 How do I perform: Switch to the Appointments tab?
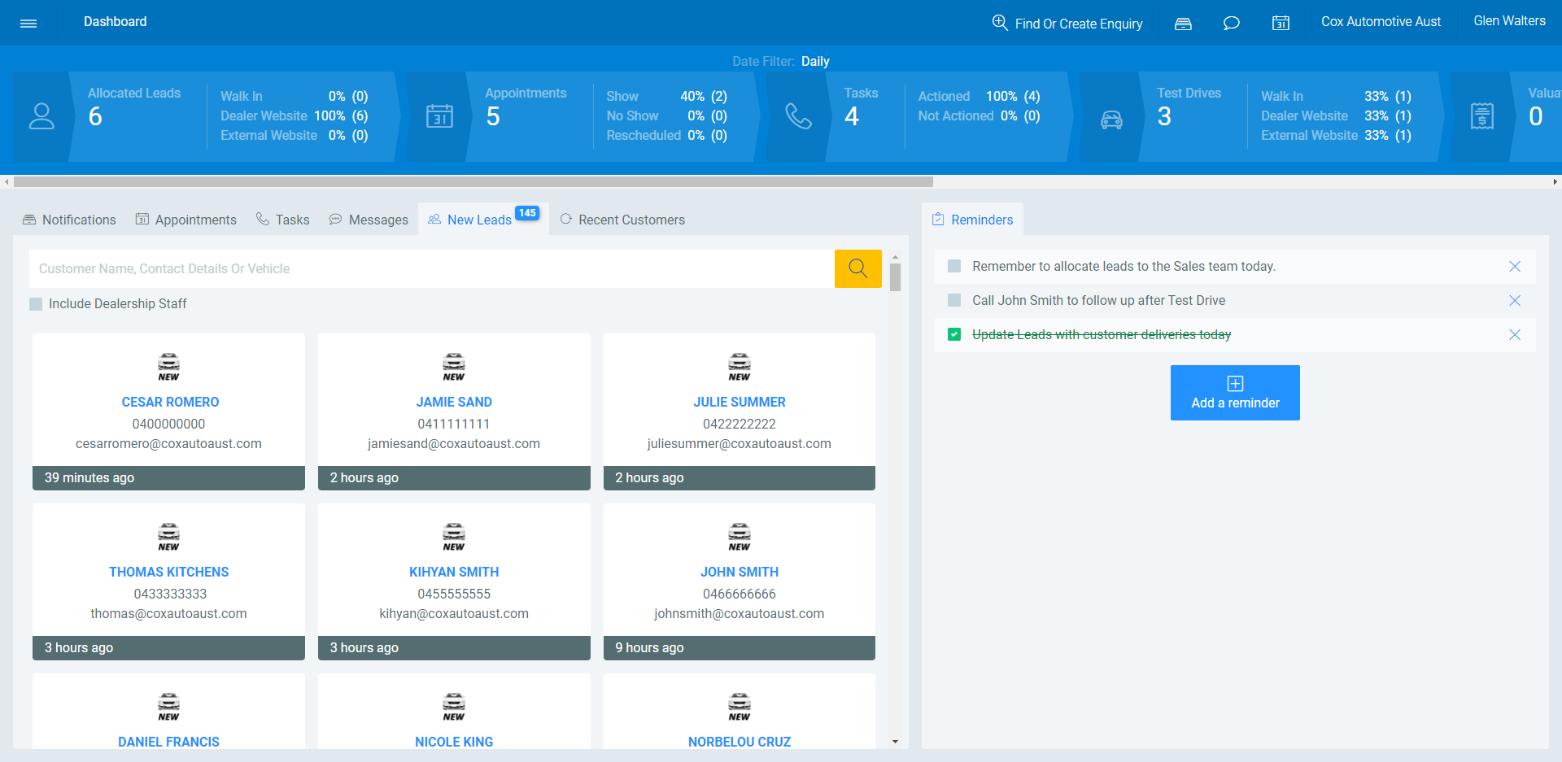[185, 220]
